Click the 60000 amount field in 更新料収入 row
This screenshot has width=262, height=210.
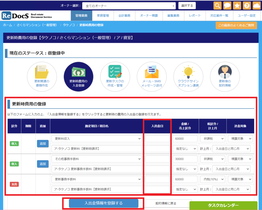tap(185, 139)
